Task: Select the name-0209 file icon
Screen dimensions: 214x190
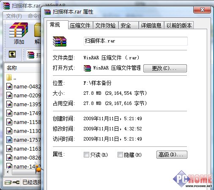Action: click(9, 96)
